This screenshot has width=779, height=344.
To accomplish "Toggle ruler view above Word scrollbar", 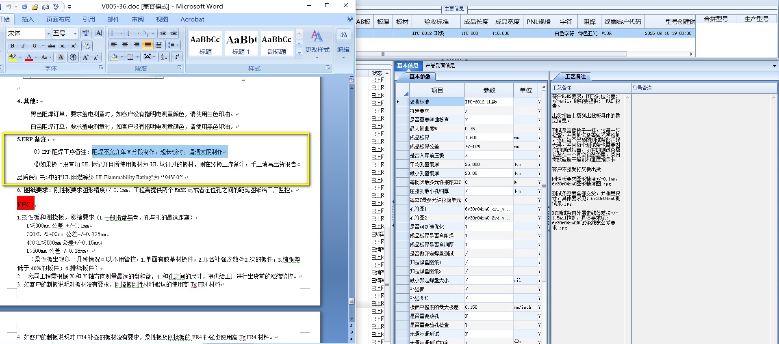I will [x=352, y=80].
